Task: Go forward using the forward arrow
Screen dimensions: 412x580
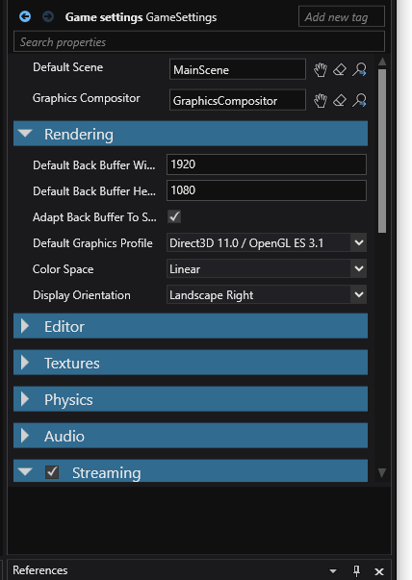Action: coord(48,16)
